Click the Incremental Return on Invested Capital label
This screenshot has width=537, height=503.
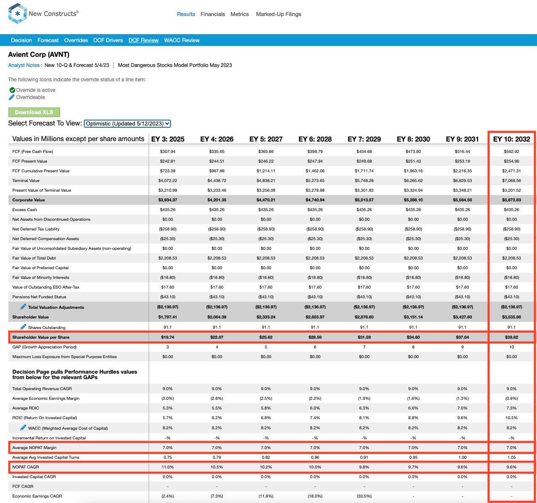pos(49,438)
